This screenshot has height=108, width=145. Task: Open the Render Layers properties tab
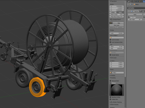pyautogui.click(x=134, y=1)
